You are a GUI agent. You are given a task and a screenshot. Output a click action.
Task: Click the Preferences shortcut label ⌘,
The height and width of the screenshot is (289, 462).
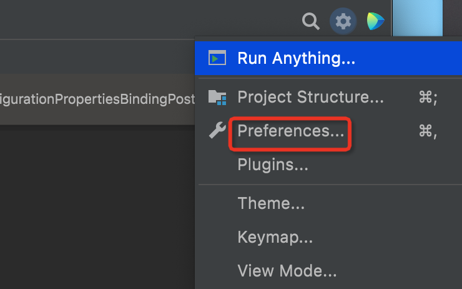428,131
